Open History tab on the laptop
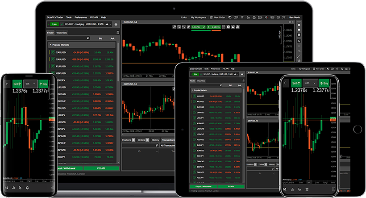 point(155,140)
